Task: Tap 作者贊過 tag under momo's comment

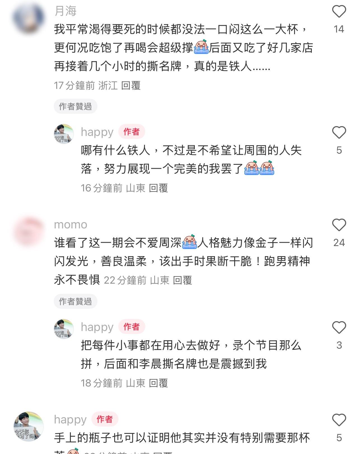Action: tap(75, 301)
